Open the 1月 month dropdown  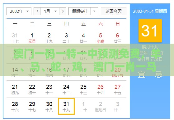point(50,11)
